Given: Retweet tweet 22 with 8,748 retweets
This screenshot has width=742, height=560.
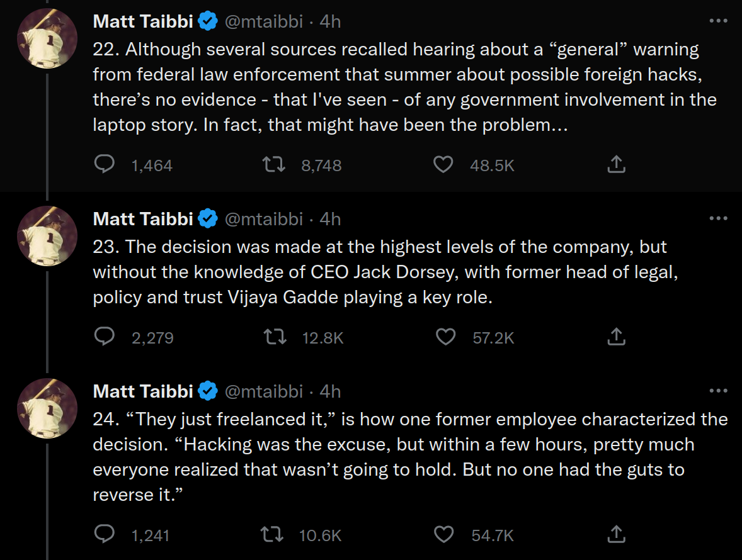Looking at the screenshot, I should point(274,164).
